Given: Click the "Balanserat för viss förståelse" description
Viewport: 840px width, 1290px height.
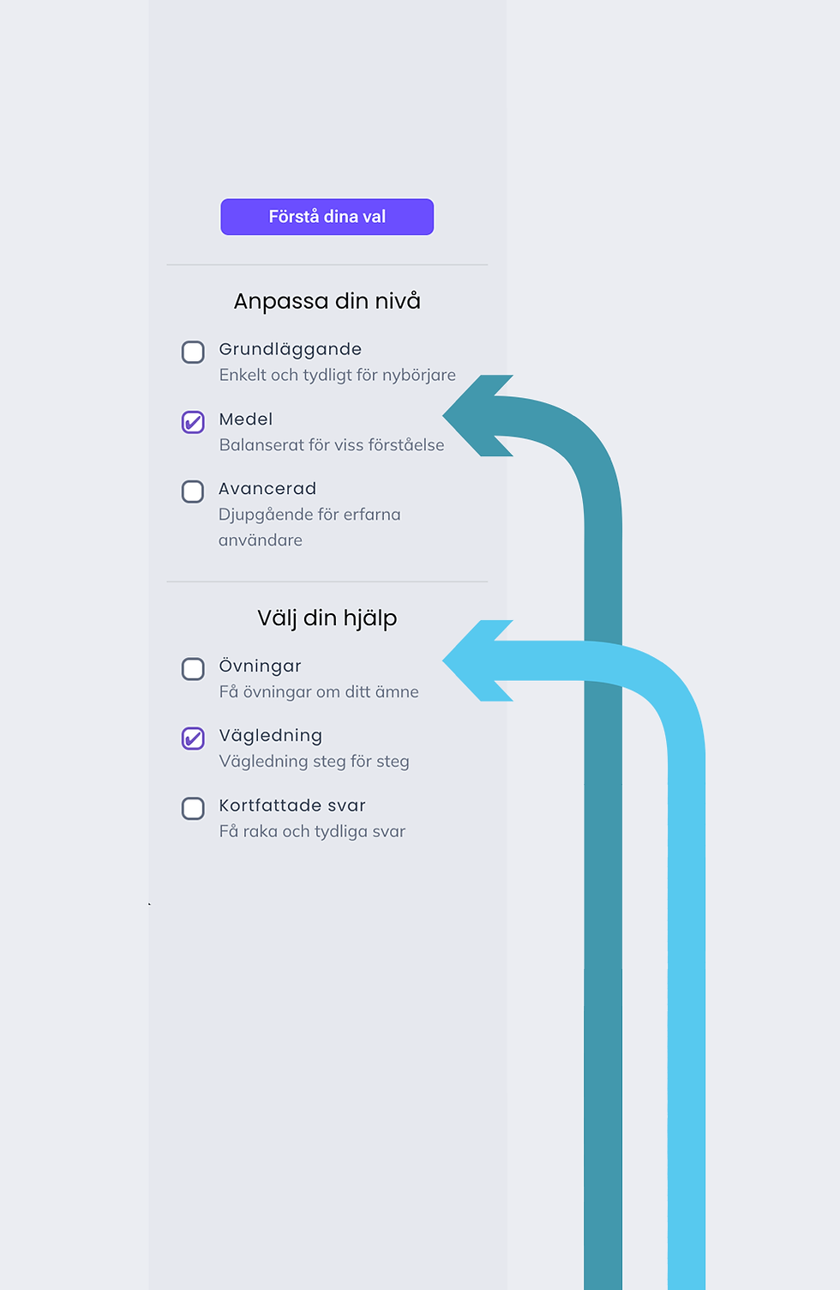Looking at the screenshot, I should (332, 445).
